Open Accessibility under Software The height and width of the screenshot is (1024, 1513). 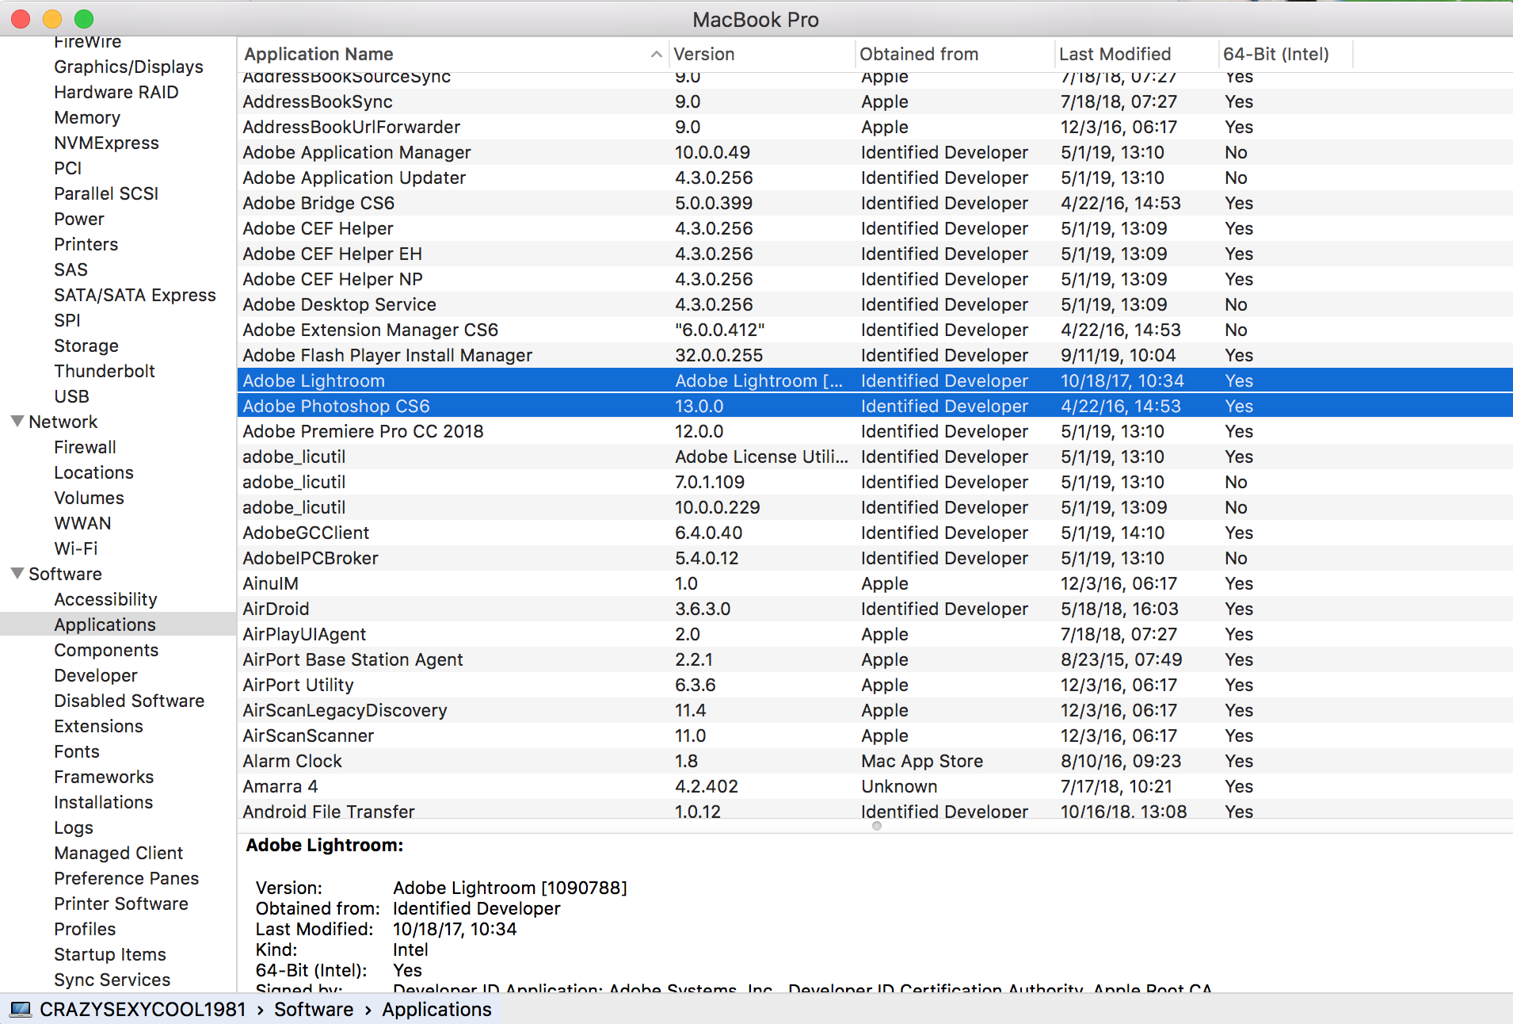(x=105, y=599)
